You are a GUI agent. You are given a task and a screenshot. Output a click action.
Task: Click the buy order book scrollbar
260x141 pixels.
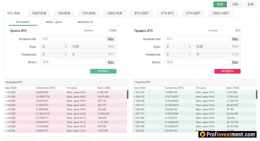tap(257, 94)
